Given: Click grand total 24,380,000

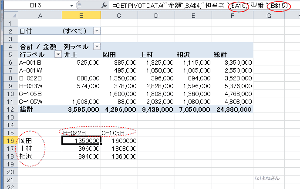Looking at the screenshot, I should click(234, 109).
